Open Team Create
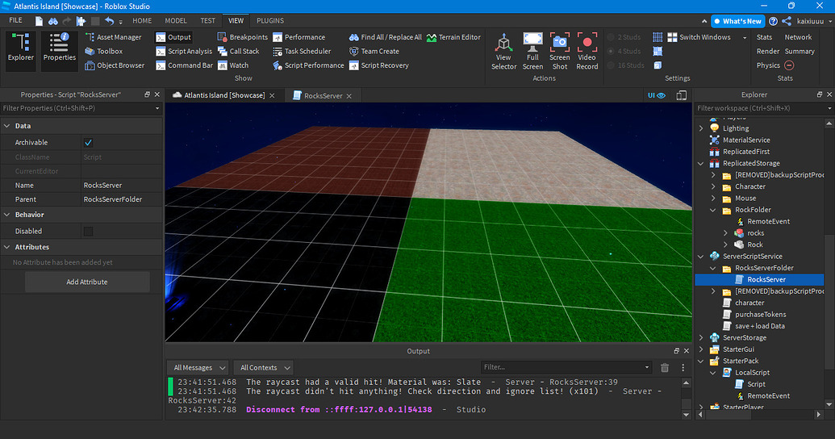 click(374, 51)
